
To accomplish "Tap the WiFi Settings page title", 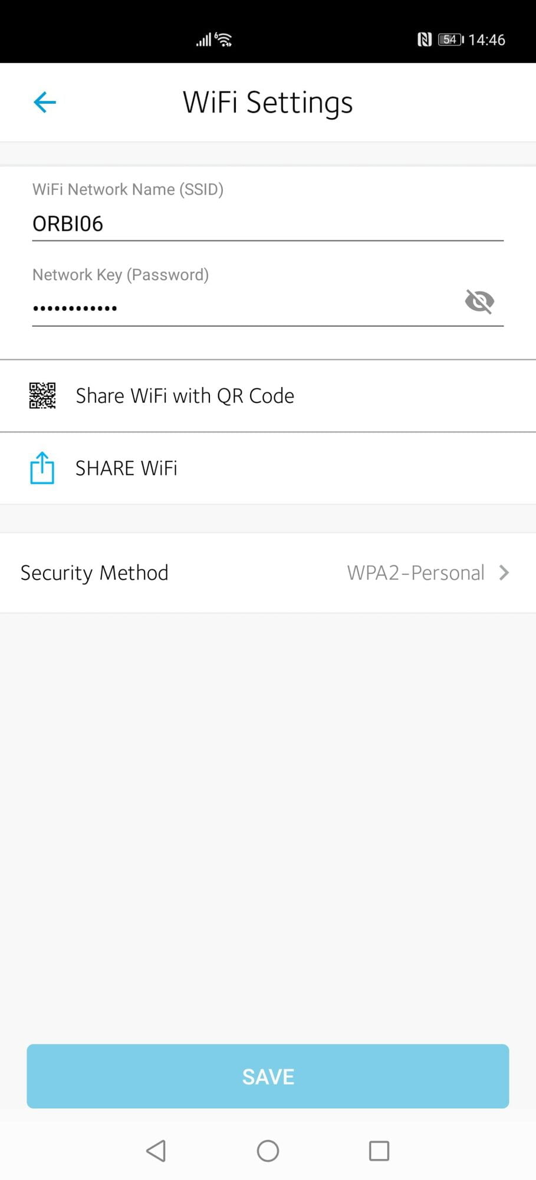I will click(x=268, y=102).
